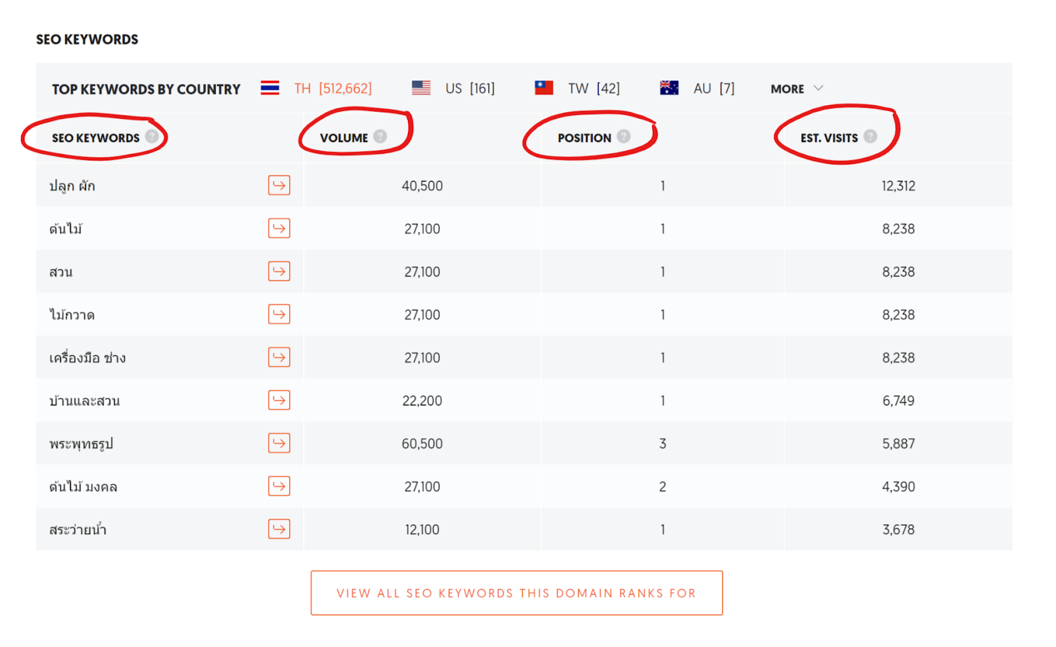Click help icon beside SEO Keywords header
Image resolution: width=1056 pixels, height=647 pixels.
152,136
